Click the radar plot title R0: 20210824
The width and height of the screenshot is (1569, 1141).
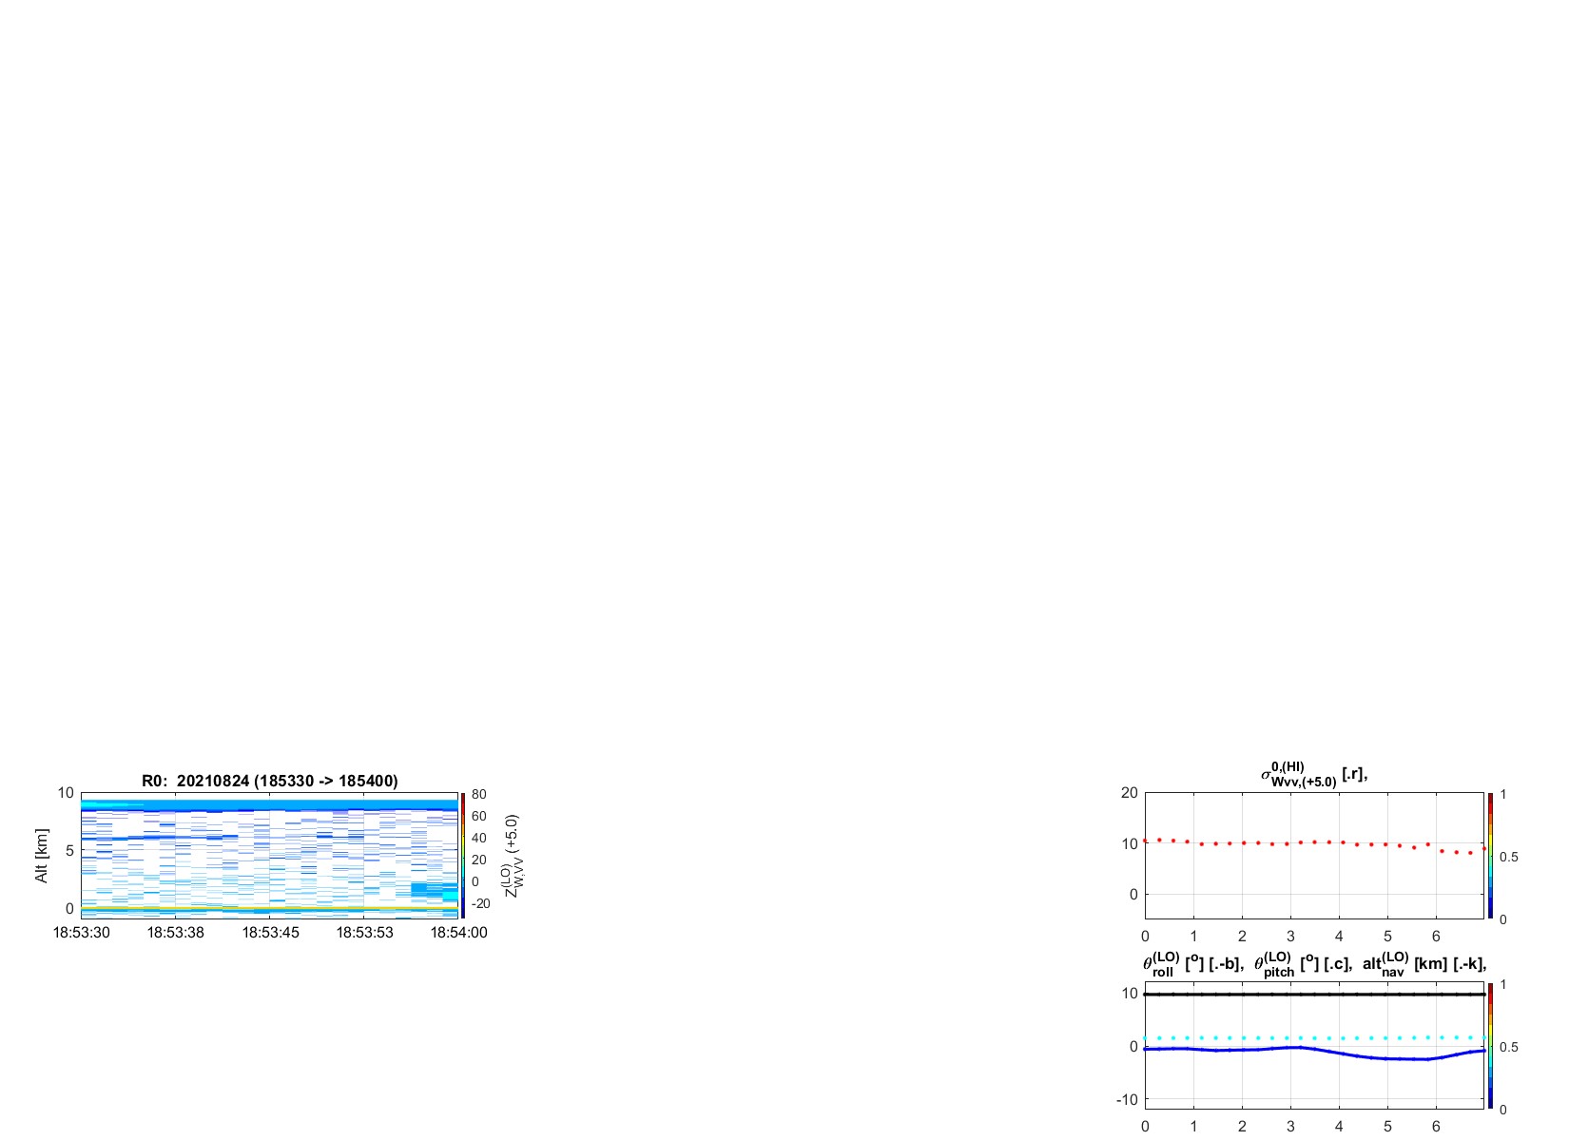(269, 781)
